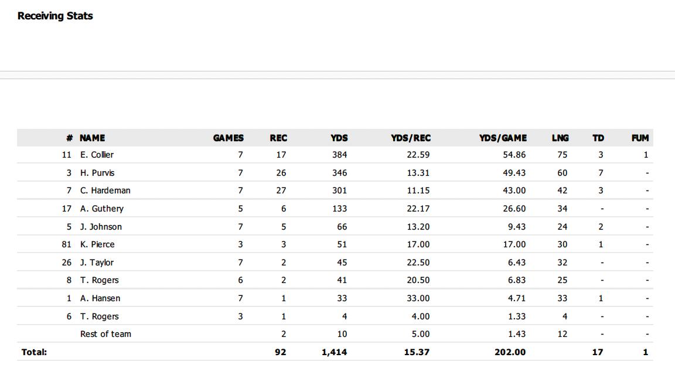Click the Receiving Stats heading
Screen dimensions: 675x382
coord(55,16)
